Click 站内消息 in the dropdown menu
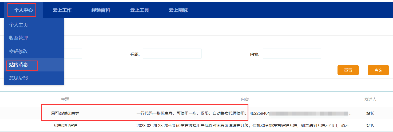393x132 pixels. point(18,65)
